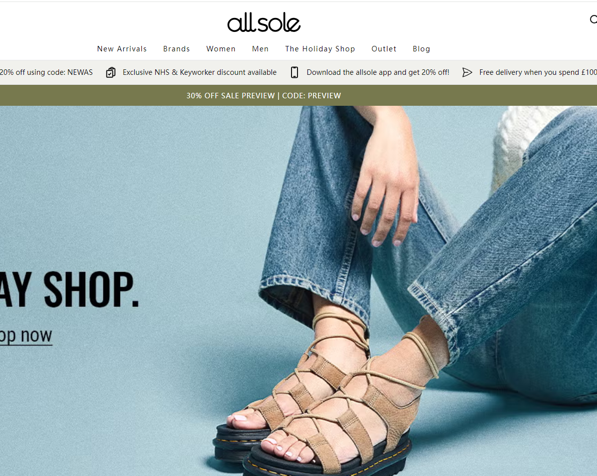Image resolution: width=597 pixels, height=476 pixels.
Task: Expand the Women navigation menu
Action: 221,49
